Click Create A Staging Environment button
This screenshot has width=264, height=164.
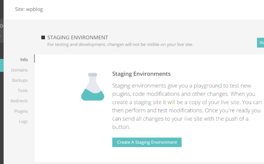coord(147,142)
